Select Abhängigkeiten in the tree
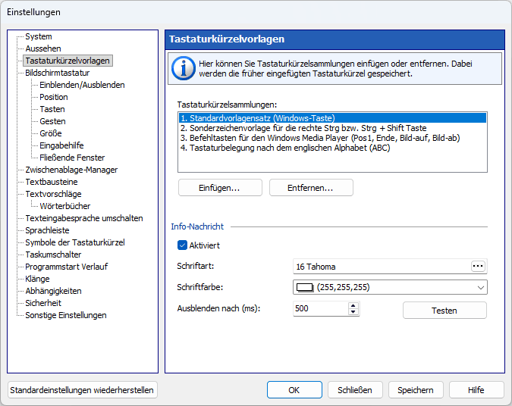 (53, 291)
